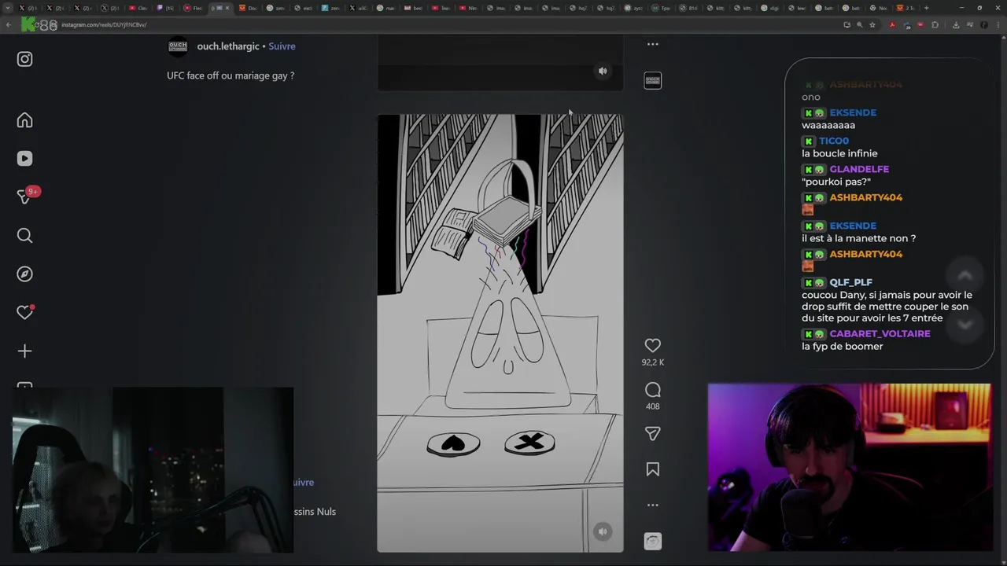The image size is (1007, 566).
Task: Switch to the 'Flec' tab
Action: 193,8
